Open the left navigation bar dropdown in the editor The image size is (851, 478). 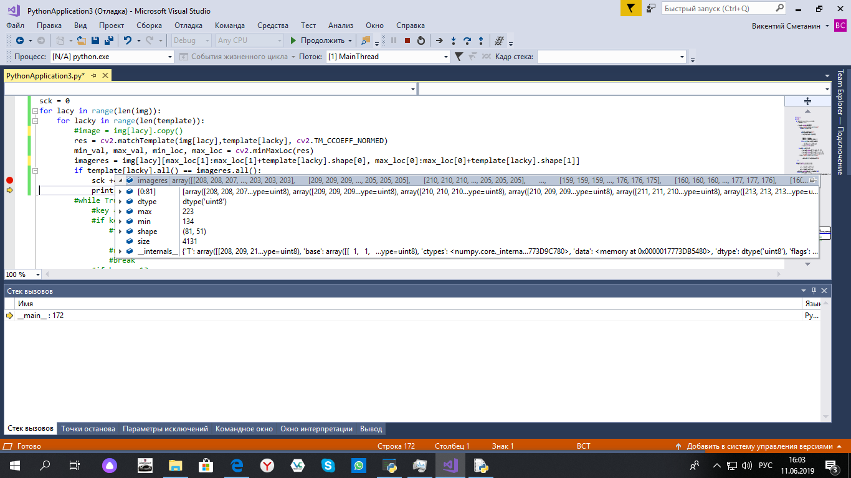coord(413,89)
